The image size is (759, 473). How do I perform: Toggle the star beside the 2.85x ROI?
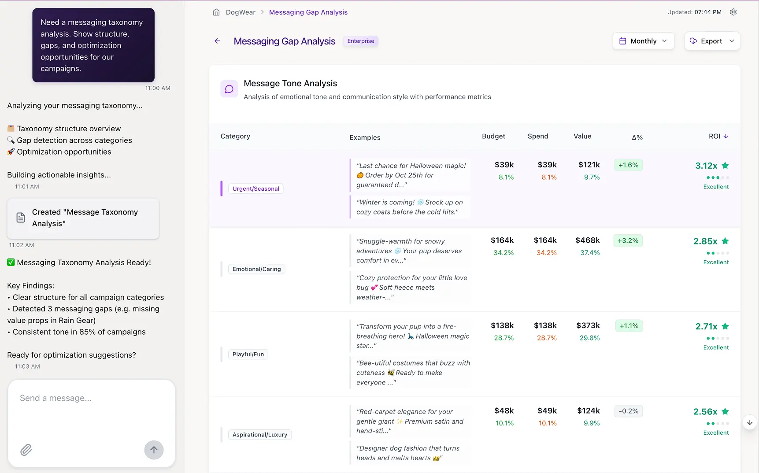click(x=726, y=241)
